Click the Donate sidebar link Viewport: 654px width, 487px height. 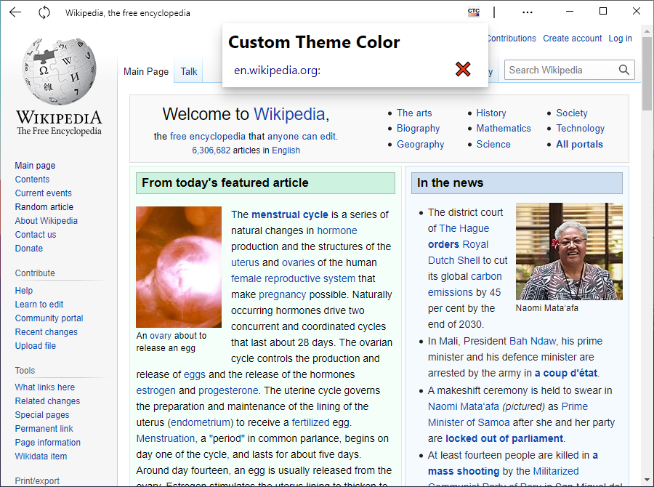click(x=28, y=248)
